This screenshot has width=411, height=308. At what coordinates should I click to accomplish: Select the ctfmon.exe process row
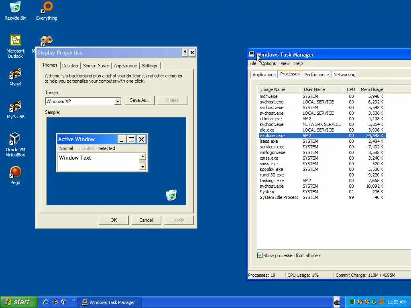tap(322, 119)
